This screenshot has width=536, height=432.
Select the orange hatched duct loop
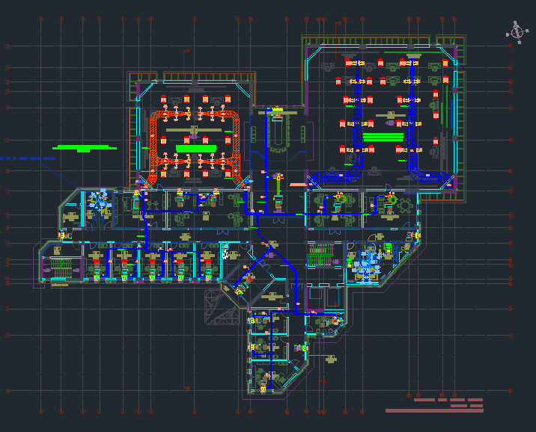click(157, 142)
